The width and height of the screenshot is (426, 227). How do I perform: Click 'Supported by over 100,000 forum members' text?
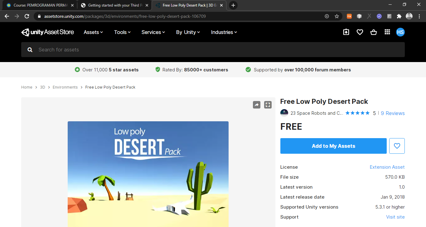click(302, 70)
